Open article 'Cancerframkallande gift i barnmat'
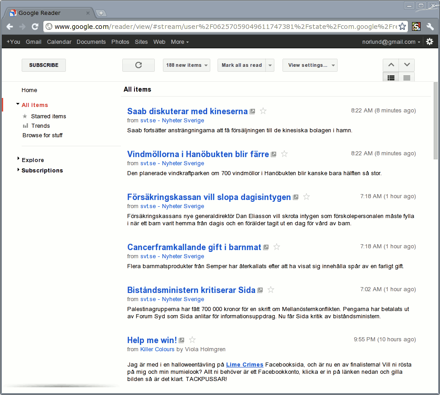440x395 pixels. (x=194, y=247)
